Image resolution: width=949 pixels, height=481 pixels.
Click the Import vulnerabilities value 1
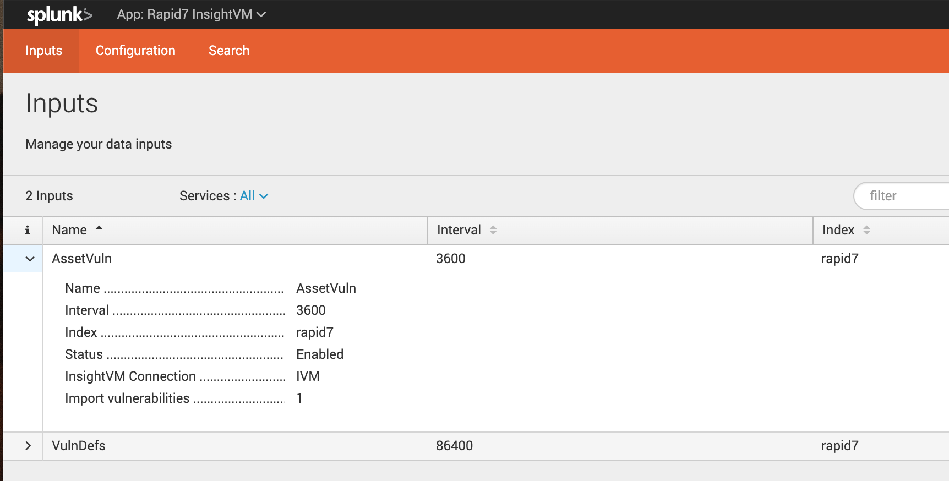[299, 398]
